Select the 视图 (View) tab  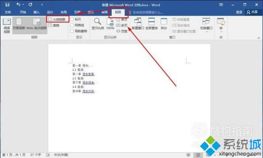pos(118,12)
